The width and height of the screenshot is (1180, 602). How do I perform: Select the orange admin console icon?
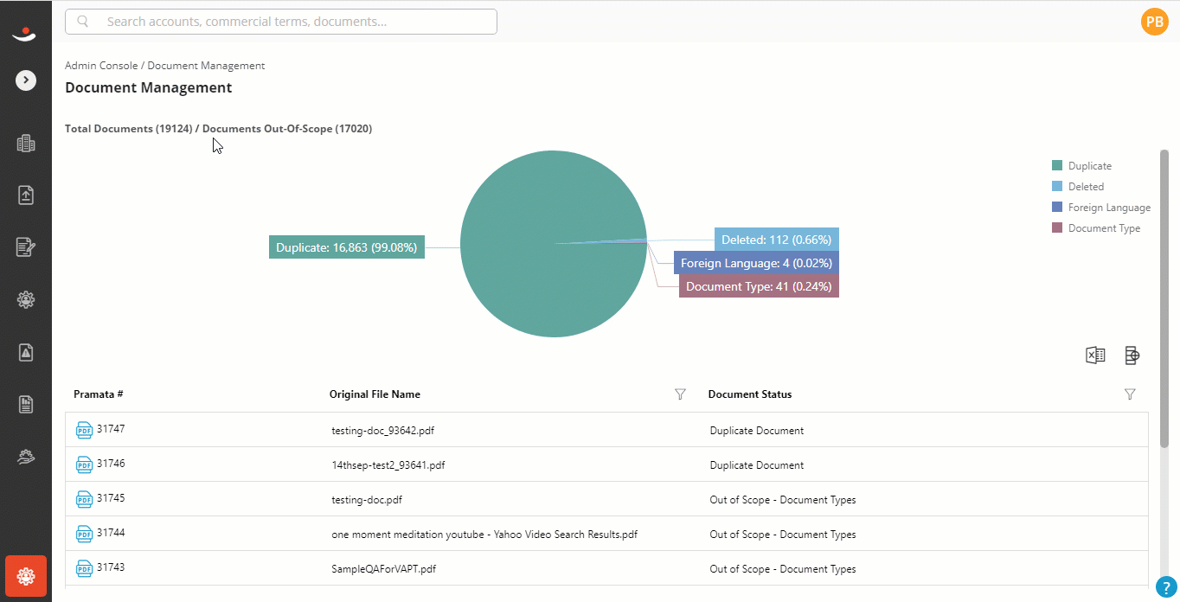pos(26,576)
